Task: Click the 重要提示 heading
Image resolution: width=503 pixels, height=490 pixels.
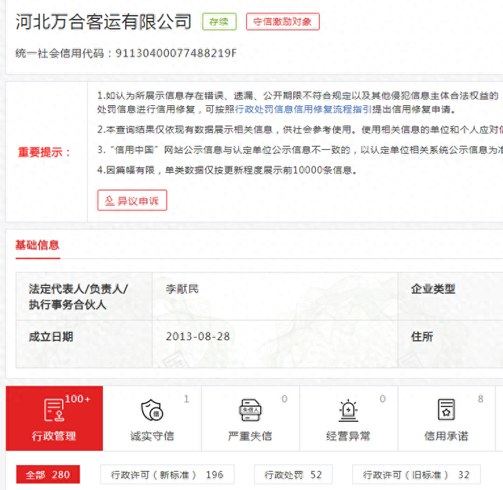Action: tap(44, 152)
